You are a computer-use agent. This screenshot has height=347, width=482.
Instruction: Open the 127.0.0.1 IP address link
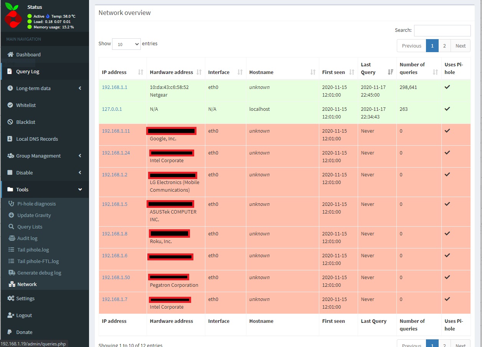coord(112,109)
